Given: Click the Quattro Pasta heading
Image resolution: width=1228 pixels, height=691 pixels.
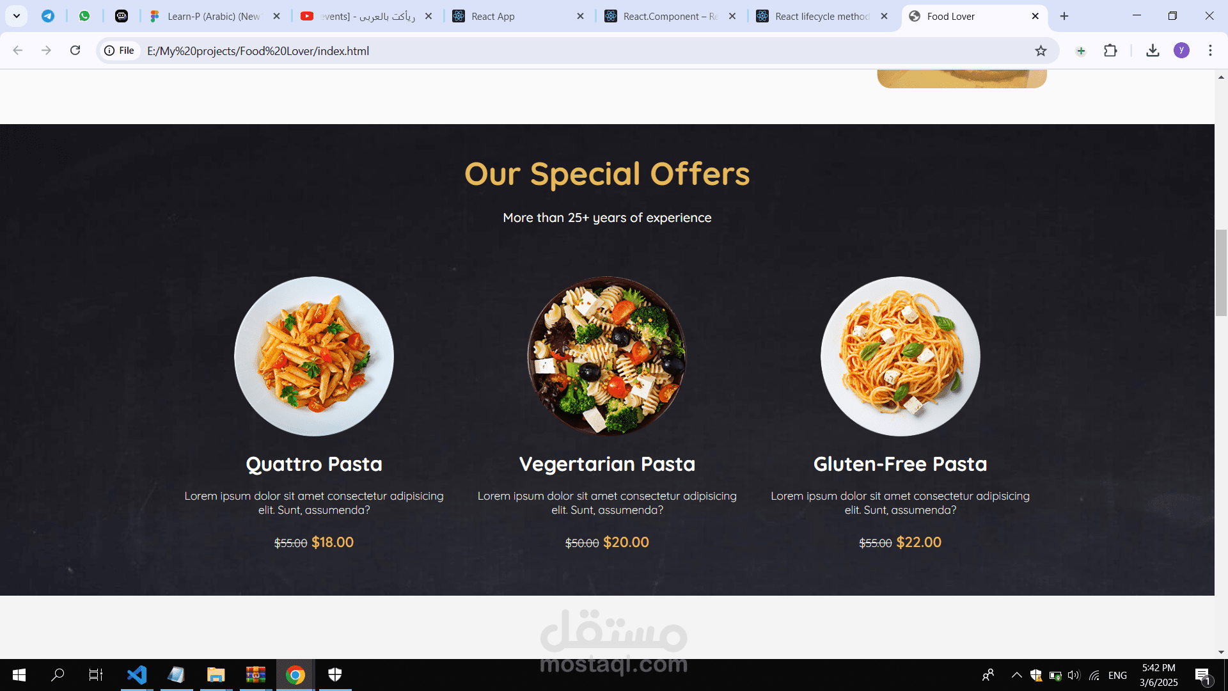Looking at the screenshot, I should click(314, 464).
